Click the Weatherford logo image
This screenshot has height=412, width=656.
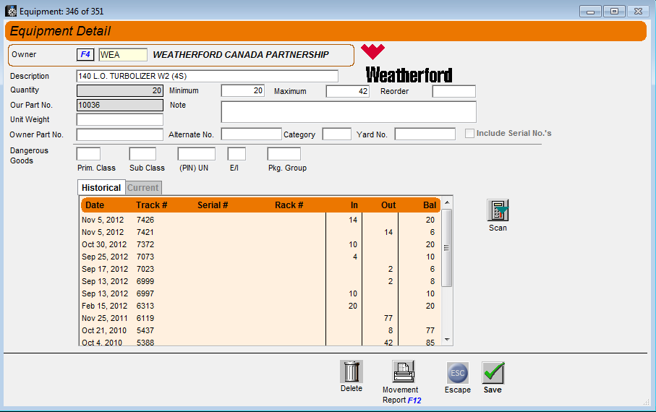408,64
